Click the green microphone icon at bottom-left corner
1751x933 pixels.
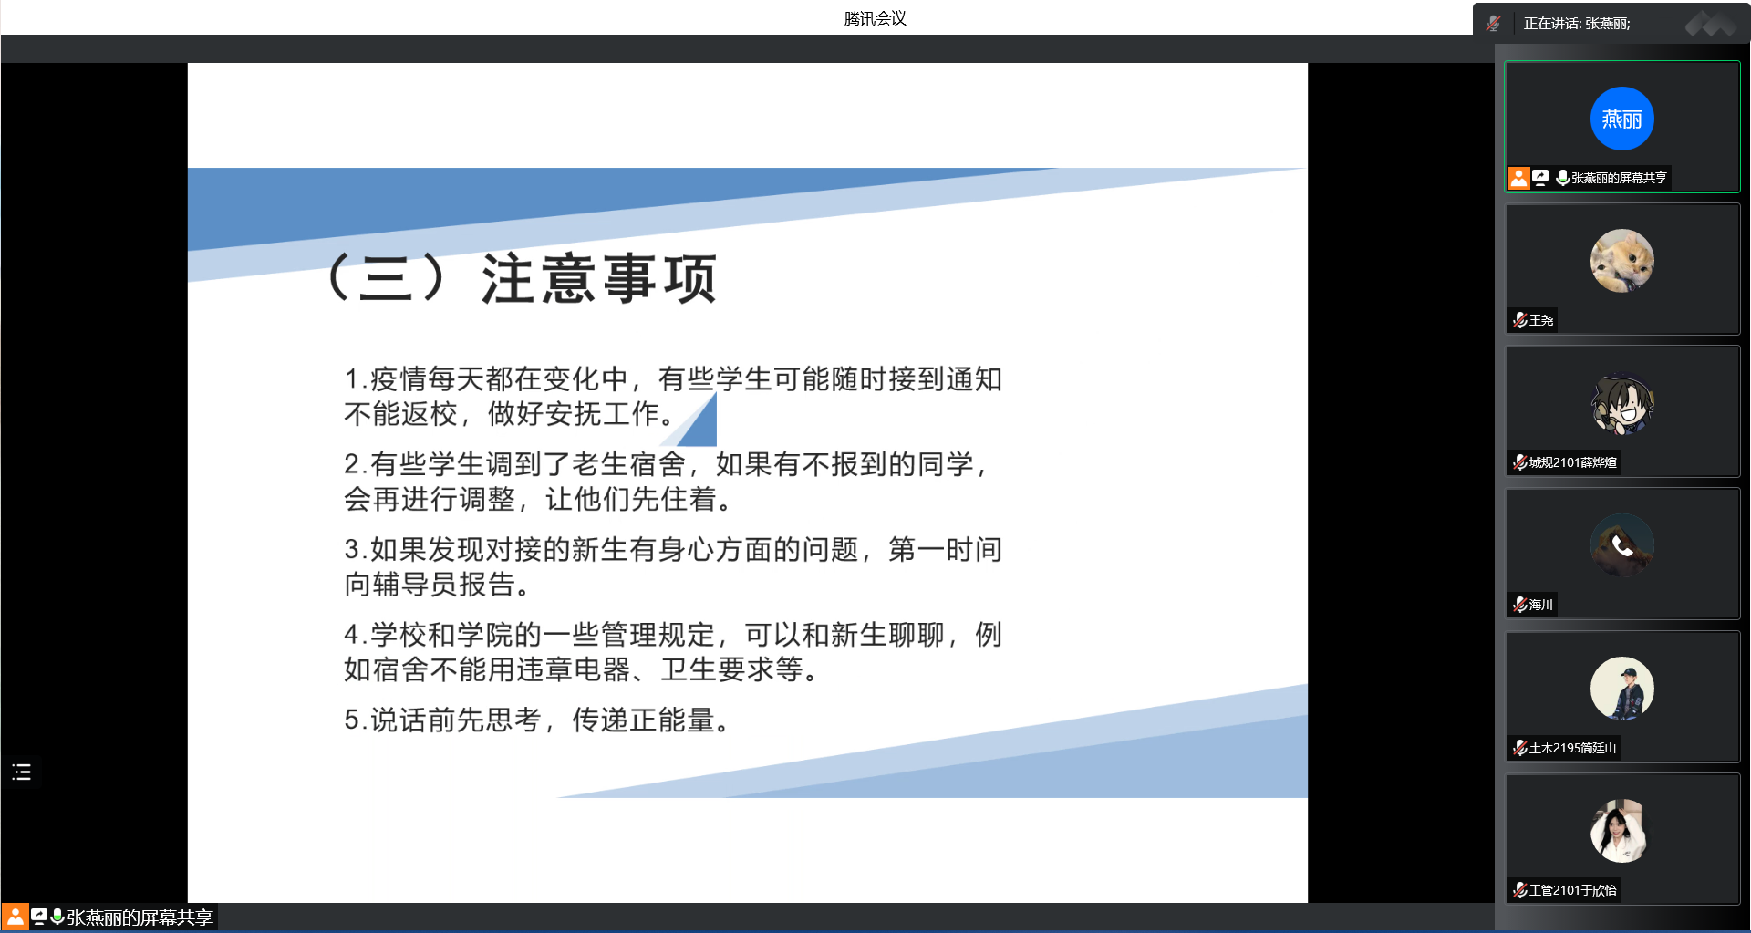[57, 917]
